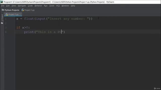Viewport: 161px width, 90px height.
Task: Switch to the Project 1.py editor tab
Action: [x=13, y=14]
